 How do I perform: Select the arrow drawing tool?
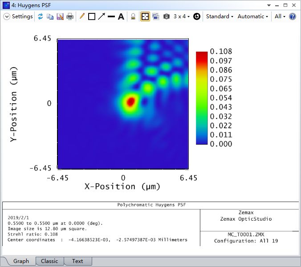(x=102, y=16)
